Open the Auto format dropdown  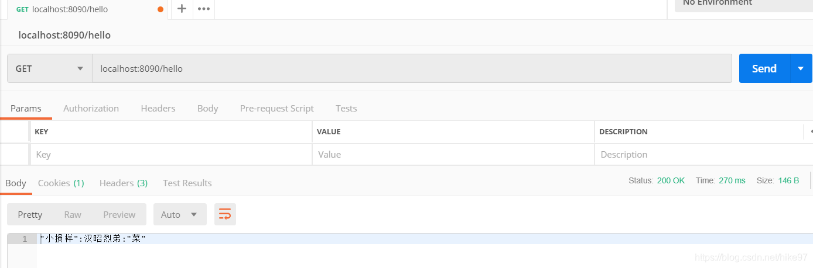(x=180, y=214)
